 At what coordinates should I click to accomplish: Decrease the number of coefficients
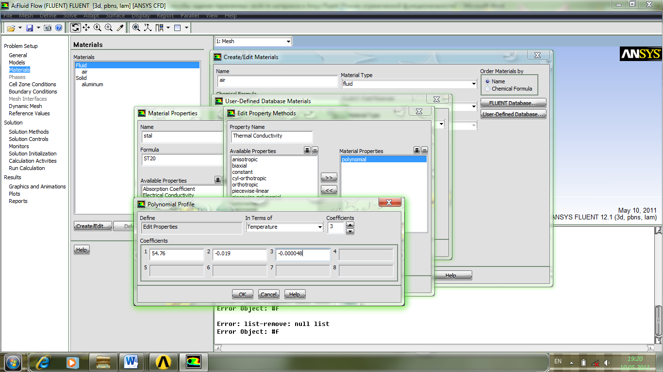pos(350,231)
